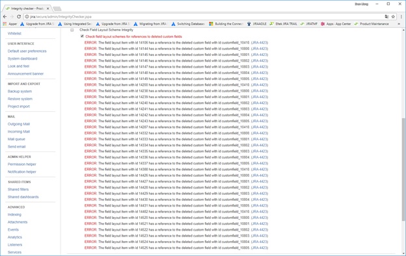This screenshot has height=256, width=406.
Task: Click 'Check Field Layout Scheme Integrity' heading text
Action: pyautogui.click(x=106, y=30)
